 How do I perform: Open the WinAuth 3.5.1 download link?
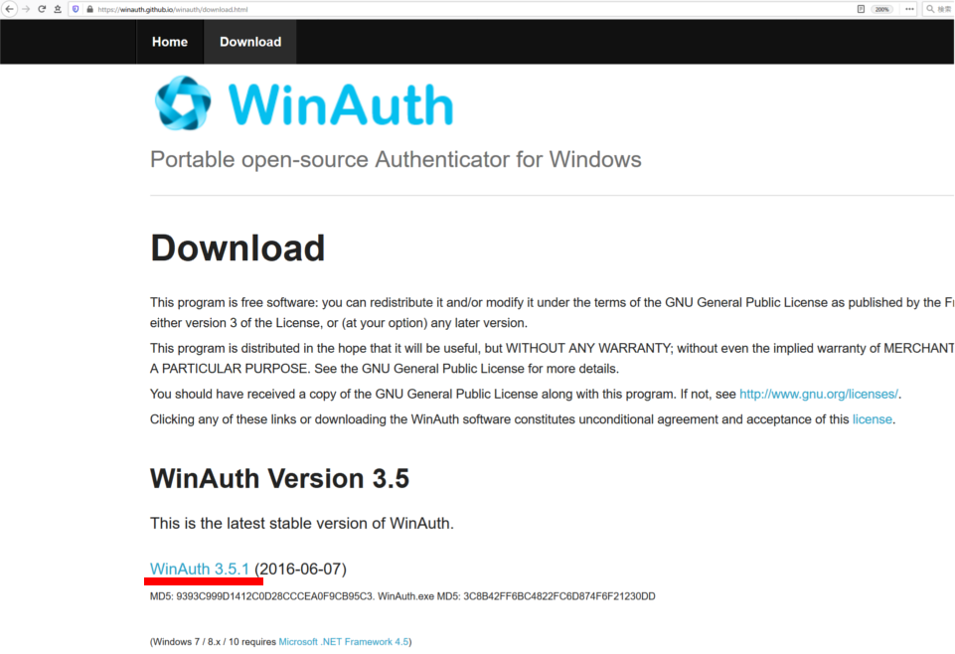tap(198, 569)
